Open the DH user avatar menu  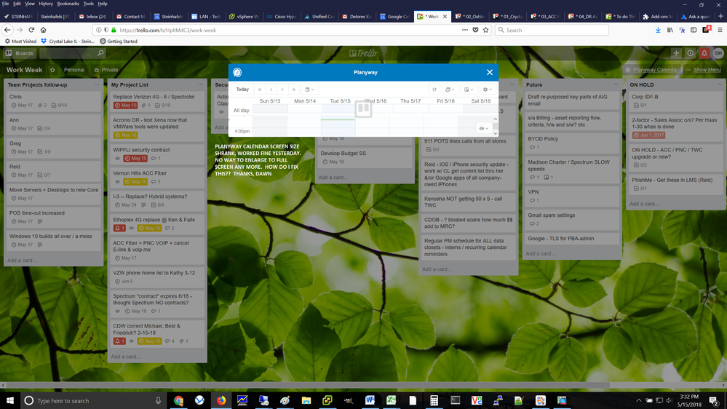coord(718,53)
